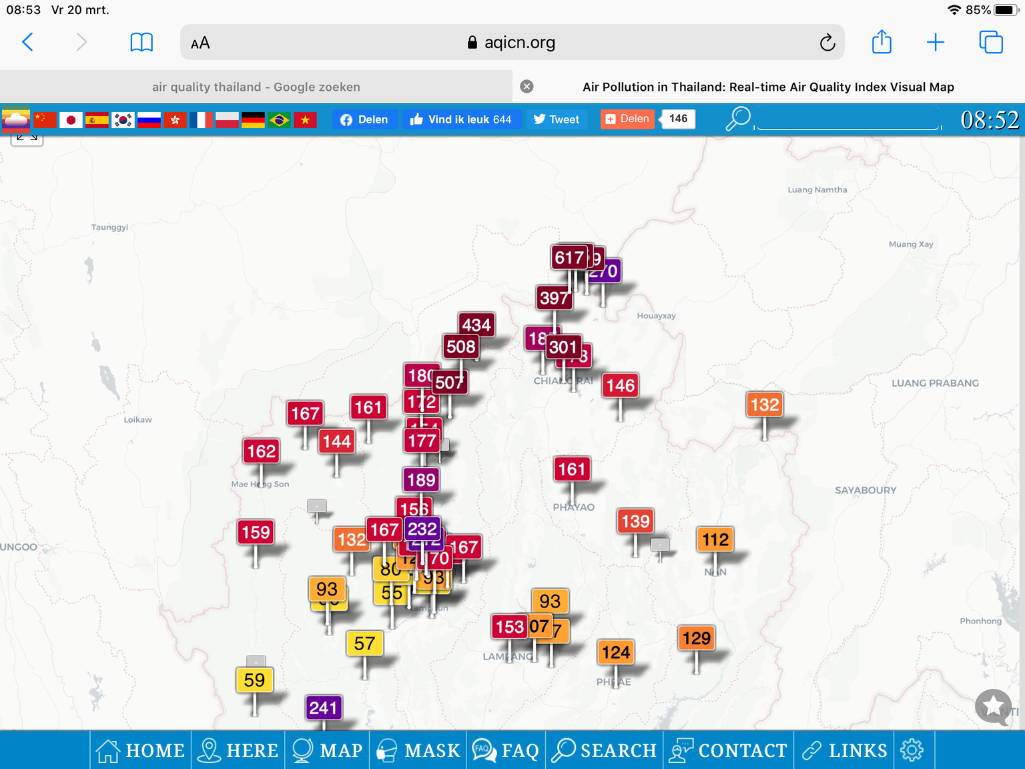
Task: Open the SEARCH item in the bottom navigation
Action: 605,750
